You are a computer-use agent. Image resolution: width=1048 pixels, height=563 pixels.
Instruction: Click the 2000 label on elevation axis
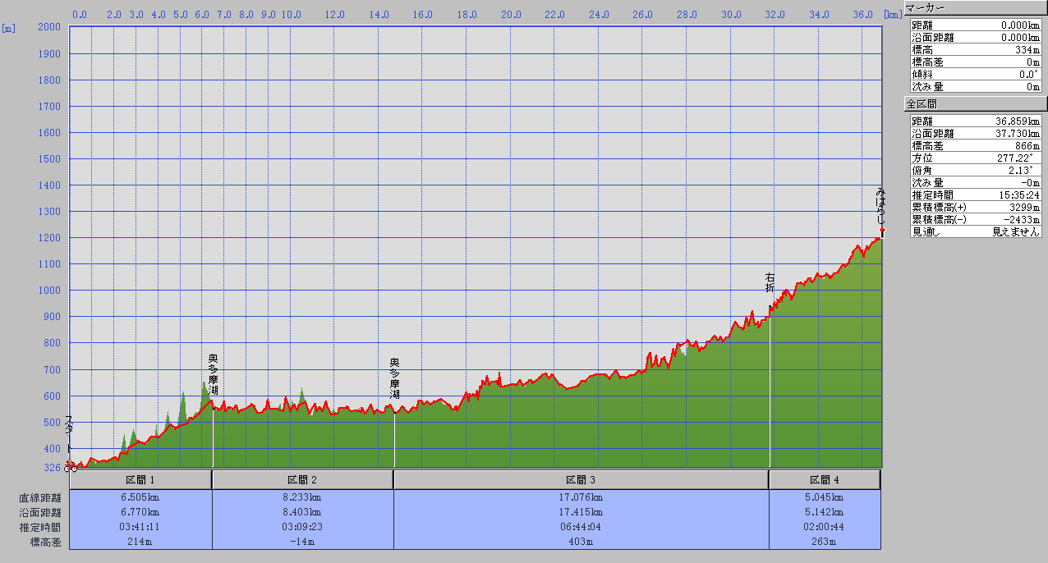point(49,27)
